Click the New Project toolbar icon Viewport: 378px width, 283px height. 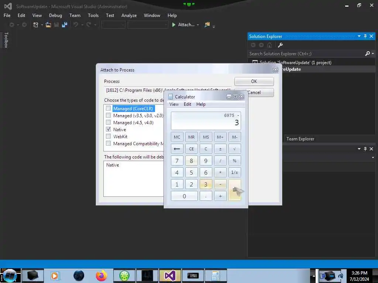(x=36, y=25)
